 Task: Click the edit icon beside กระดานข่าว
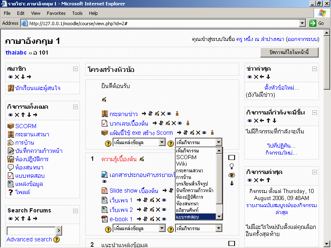pos(157,113)
